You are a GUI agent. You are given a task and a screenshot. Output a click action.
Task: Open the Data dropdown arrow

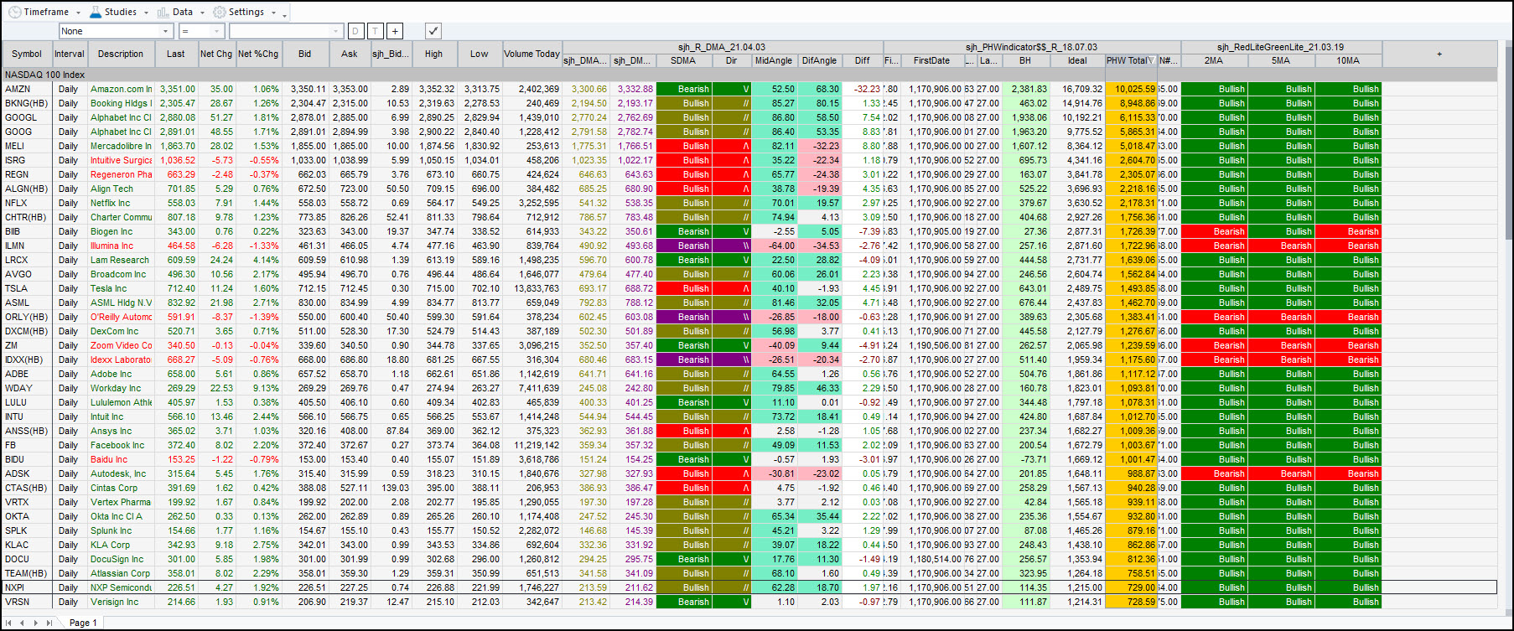pos(202,13)
